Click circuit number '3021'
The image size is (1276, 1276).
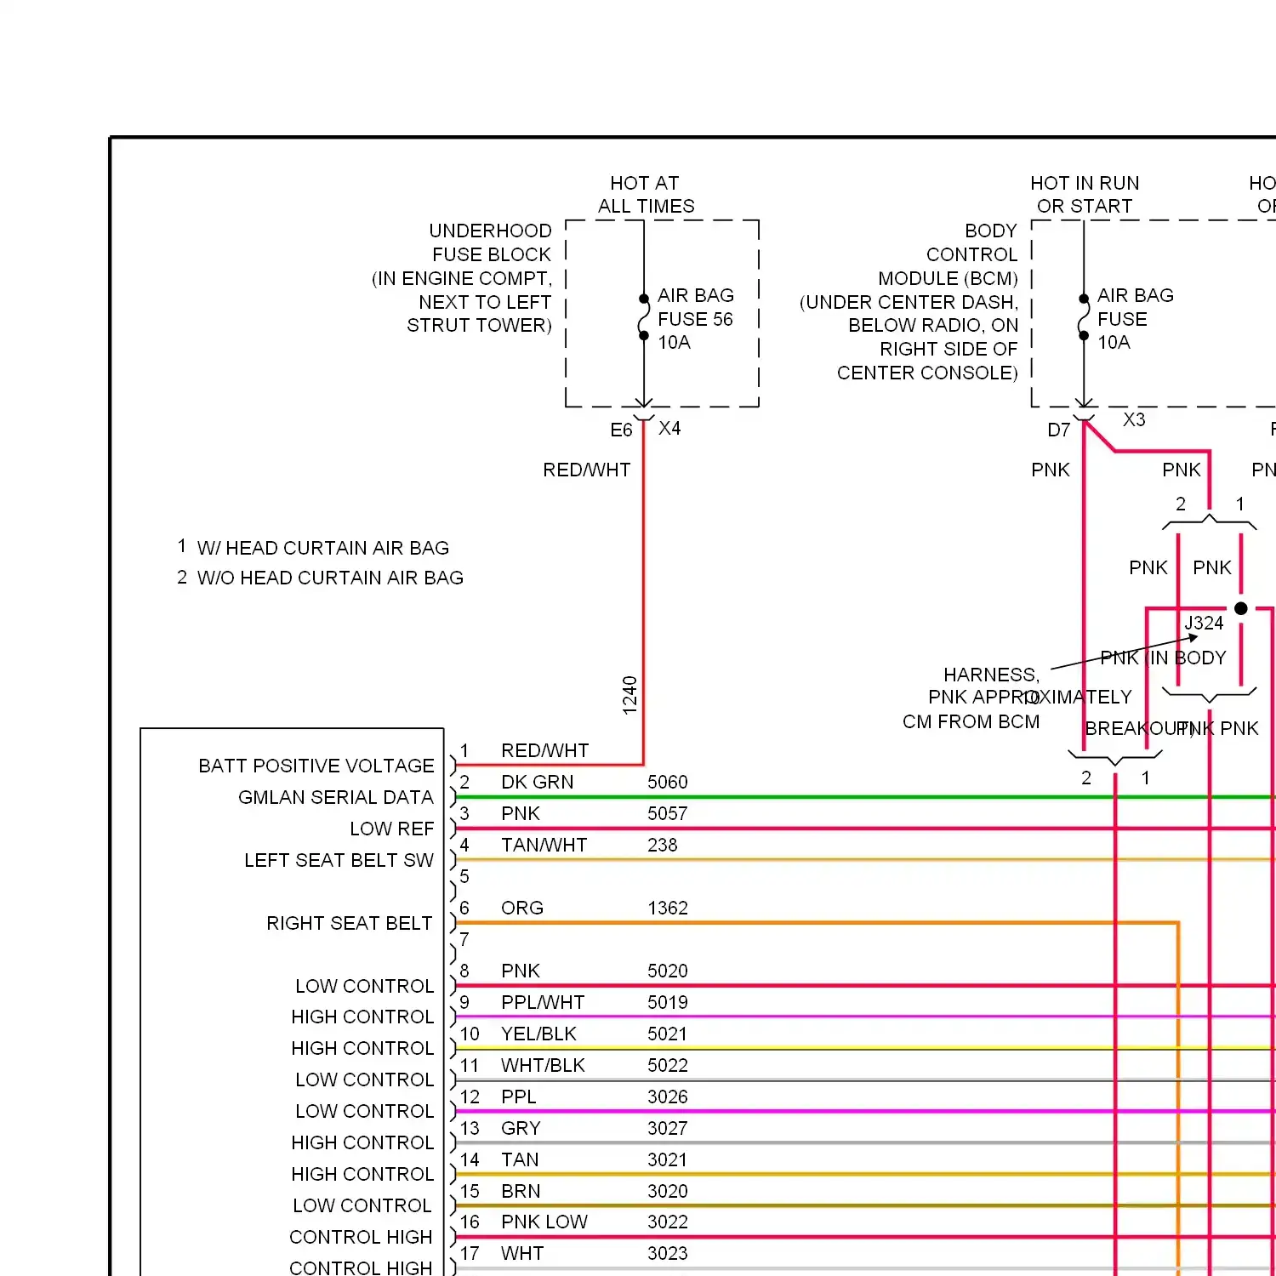point(668,1160)
